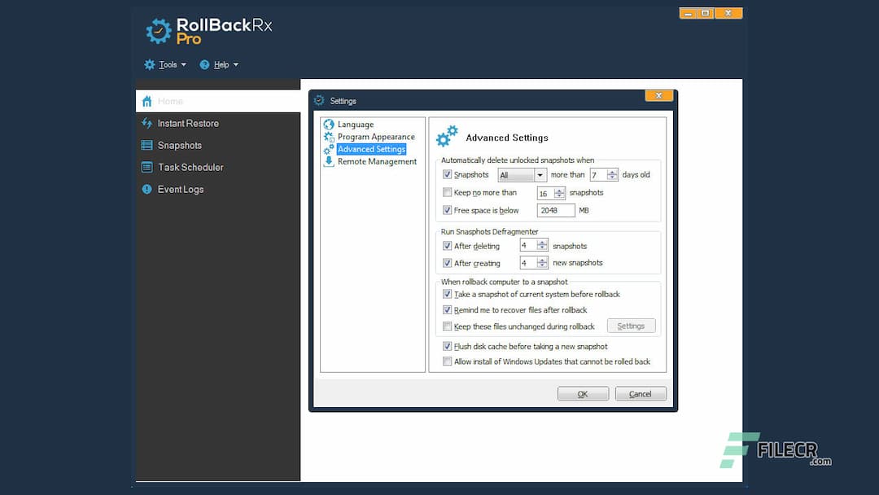
Task: Uncheck Flush disk cache before new snapshot
Action: tap(447, 346)
